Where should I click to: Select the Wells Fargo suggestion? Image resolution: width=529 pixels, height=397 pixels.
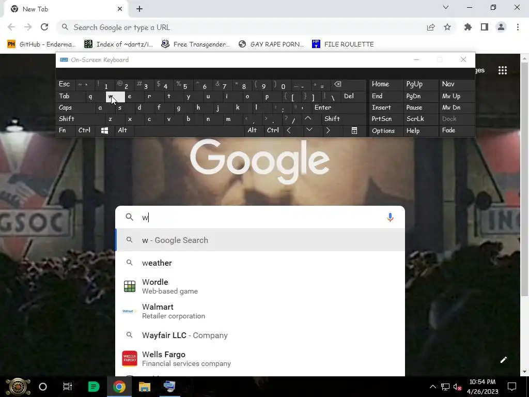pyautogui.click(x=260, y=359)
